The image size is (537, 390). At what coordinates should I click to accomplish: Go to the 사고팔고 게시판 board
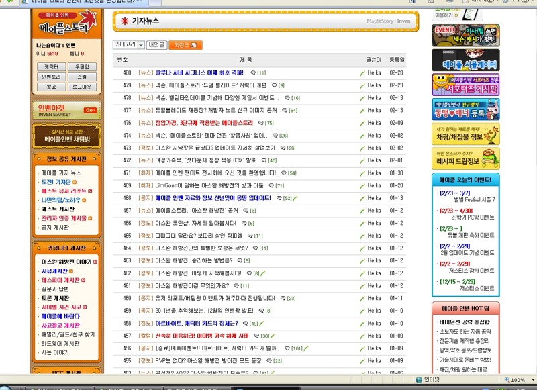click(x=60, y=326)
